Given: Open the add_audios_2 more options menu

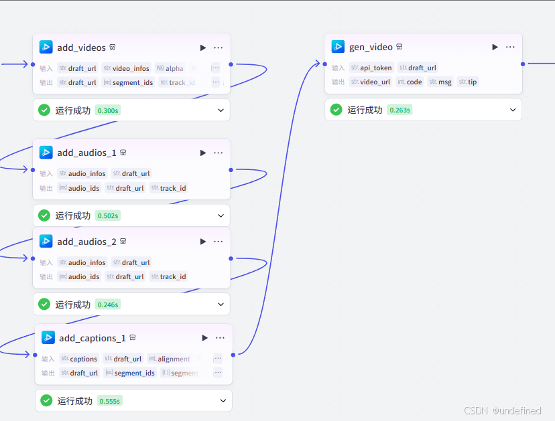Looking at the screenshot, I should coord(219,242).
